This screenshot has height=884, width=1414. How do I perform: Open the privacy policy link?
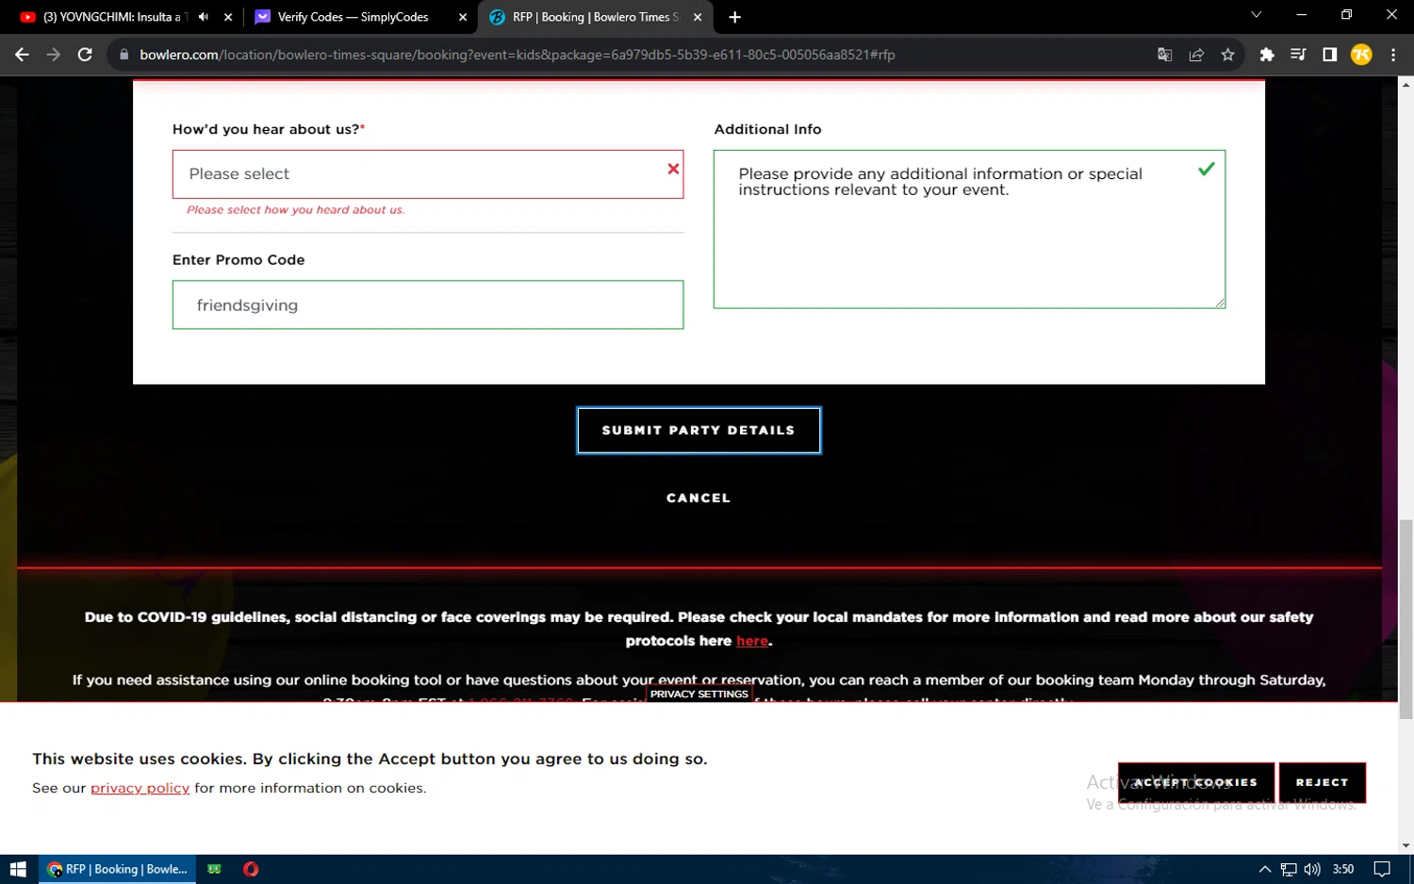pos(140,788)
